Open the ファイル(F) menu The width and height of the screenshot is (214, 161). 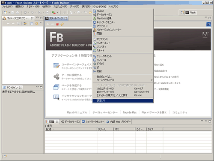coord(7,6)
